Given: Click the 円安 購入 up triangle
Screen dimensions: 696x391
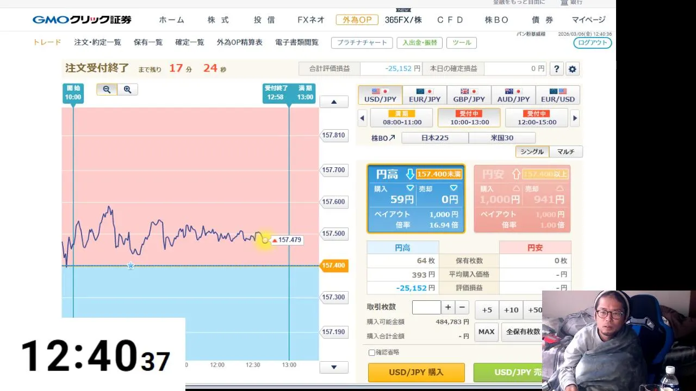Looking at the screenshot, I should (x=517, y=188).
